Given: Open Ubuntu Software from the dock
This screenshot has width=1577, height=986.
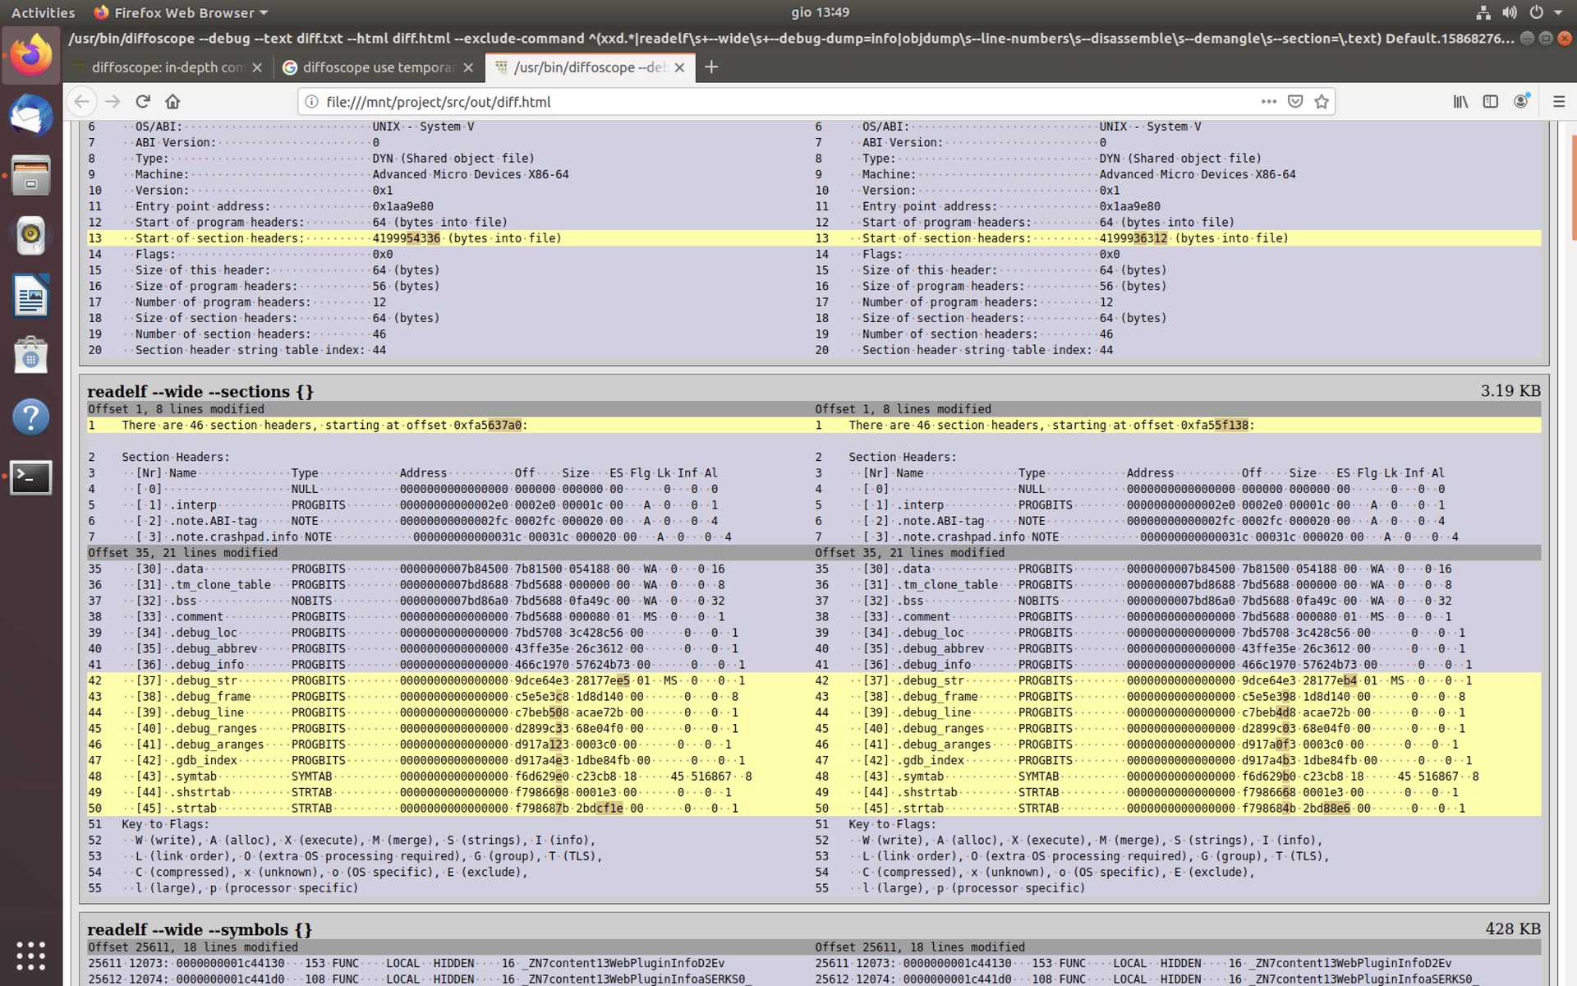Looking at the screenshot, I should coord(31,357).
